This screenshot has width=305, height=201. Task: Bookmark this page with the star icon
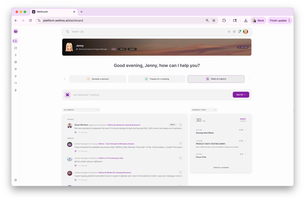[214, 21]
